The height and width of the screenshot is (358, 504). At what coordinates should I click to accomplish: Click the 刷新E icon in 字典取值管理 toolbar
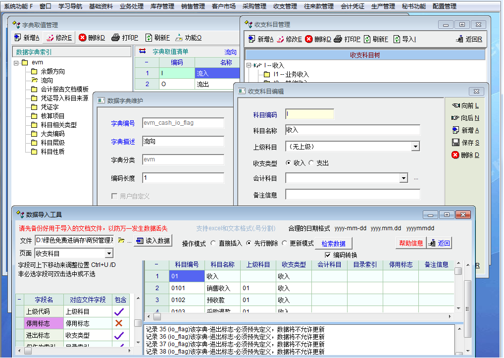[149, 38]
